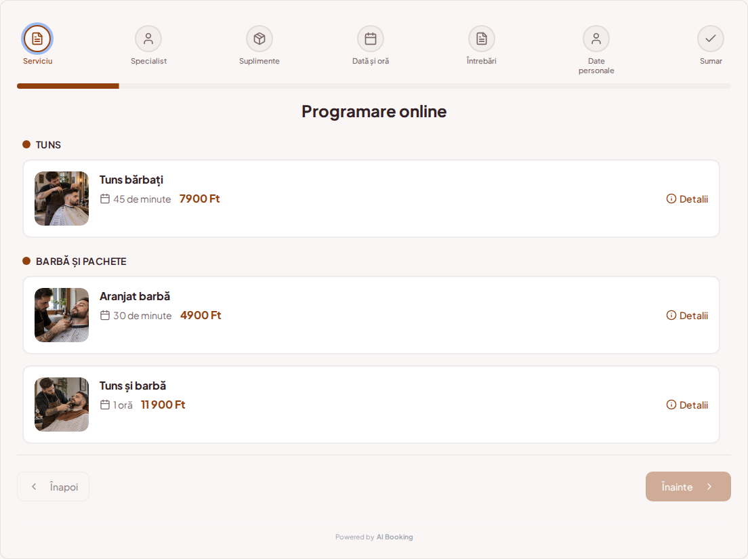Open Detalii for Tuns și barbă

[687, 405]
